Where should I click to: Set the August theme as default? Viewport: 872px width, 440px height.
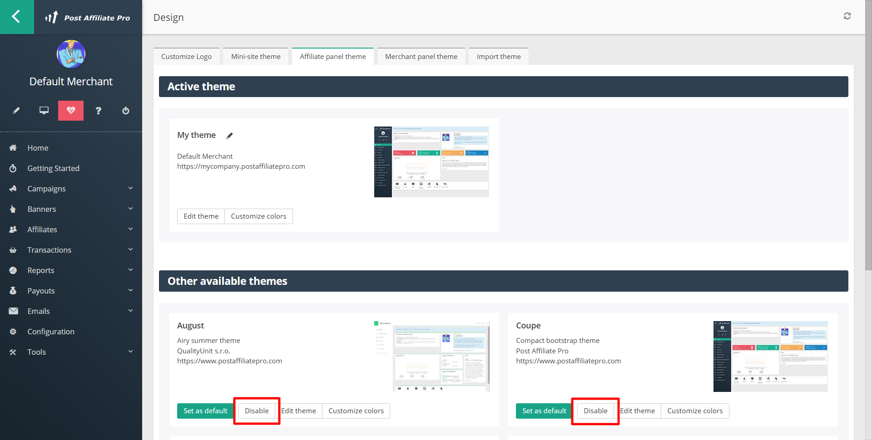(x=205, y=411)
